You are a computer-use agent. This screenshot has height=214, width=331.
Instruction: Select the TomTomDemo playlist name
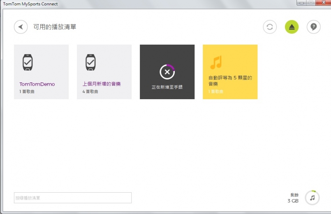pos(37,84)
